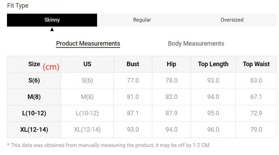This screenshot has width=279, height=155.
Task: Click the Fit Type heading
Action: click(18, 6)
